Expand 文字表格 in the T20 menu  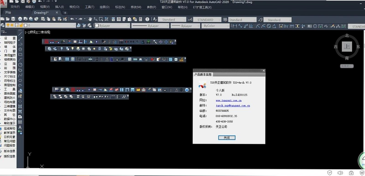[x=10, y=72]
